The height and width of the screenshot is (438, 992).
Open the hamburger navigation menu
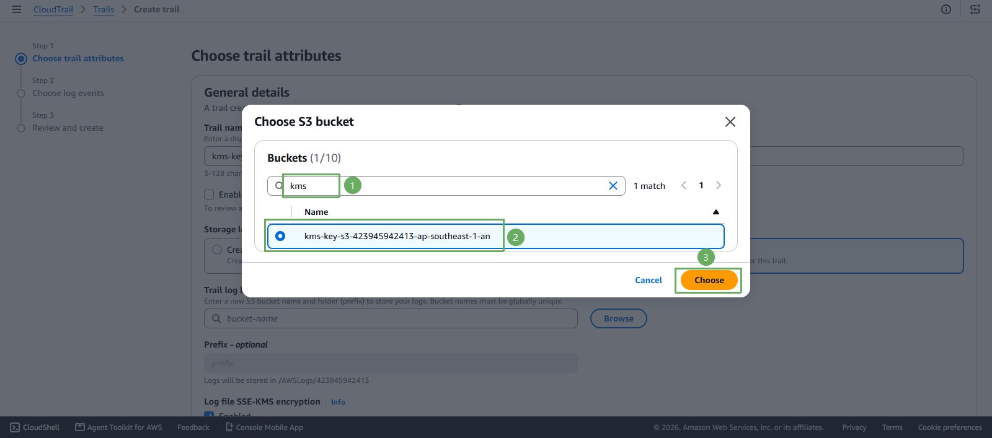pyautogui.click(x=17, y=9)
